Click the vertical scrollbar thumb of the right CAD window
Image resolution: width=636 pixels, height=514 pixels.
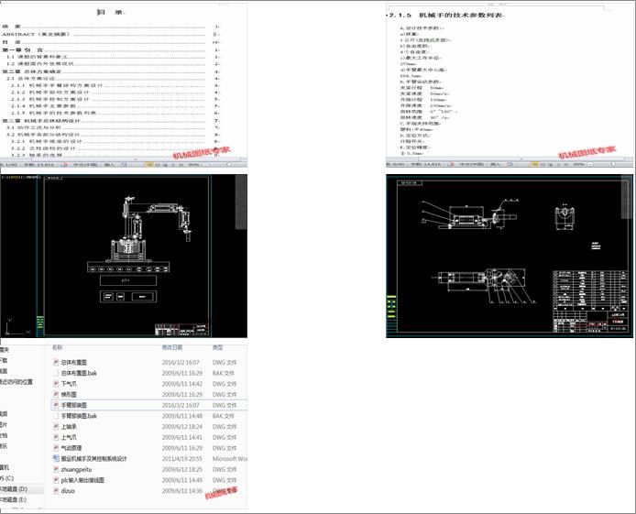(x=627, y=197)
